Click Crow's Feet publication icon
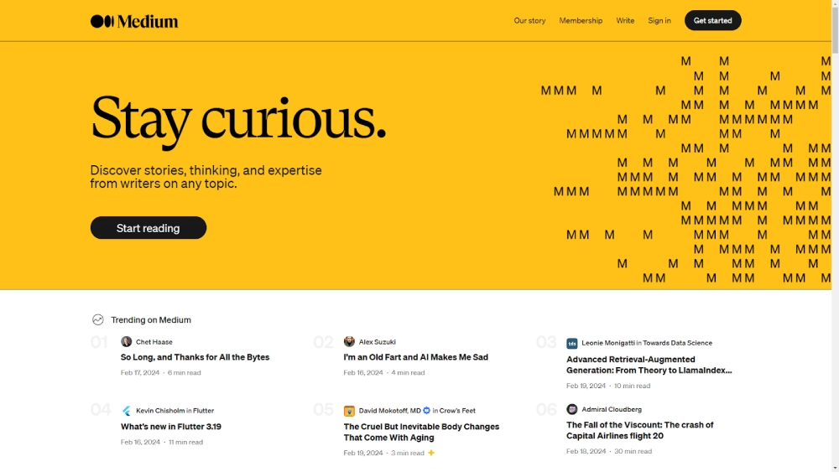The width and height of the screenshot is (839, 472). [x=349, y=411]
